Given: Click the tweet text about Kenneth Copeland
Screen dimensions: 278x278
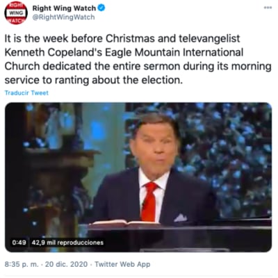Looking at the screenshot, I should pos(138,59).
